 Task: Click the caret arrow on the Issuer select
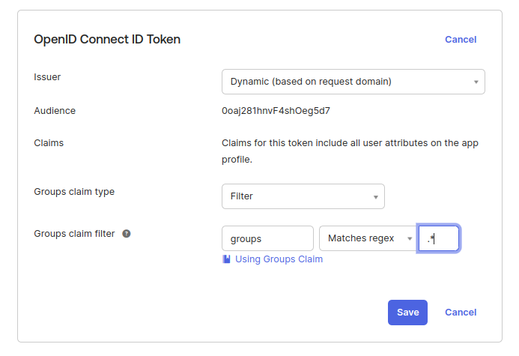[476, 82]
